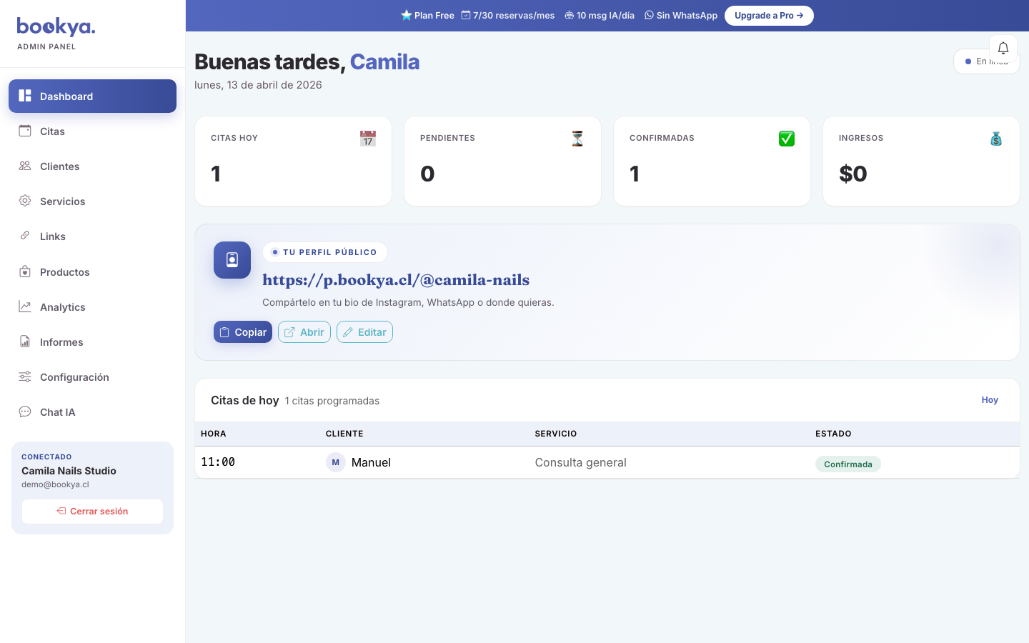This screenshot has height=643, width=1029.
Task: Click the Analytics chart icon
Action: point(25,306)
